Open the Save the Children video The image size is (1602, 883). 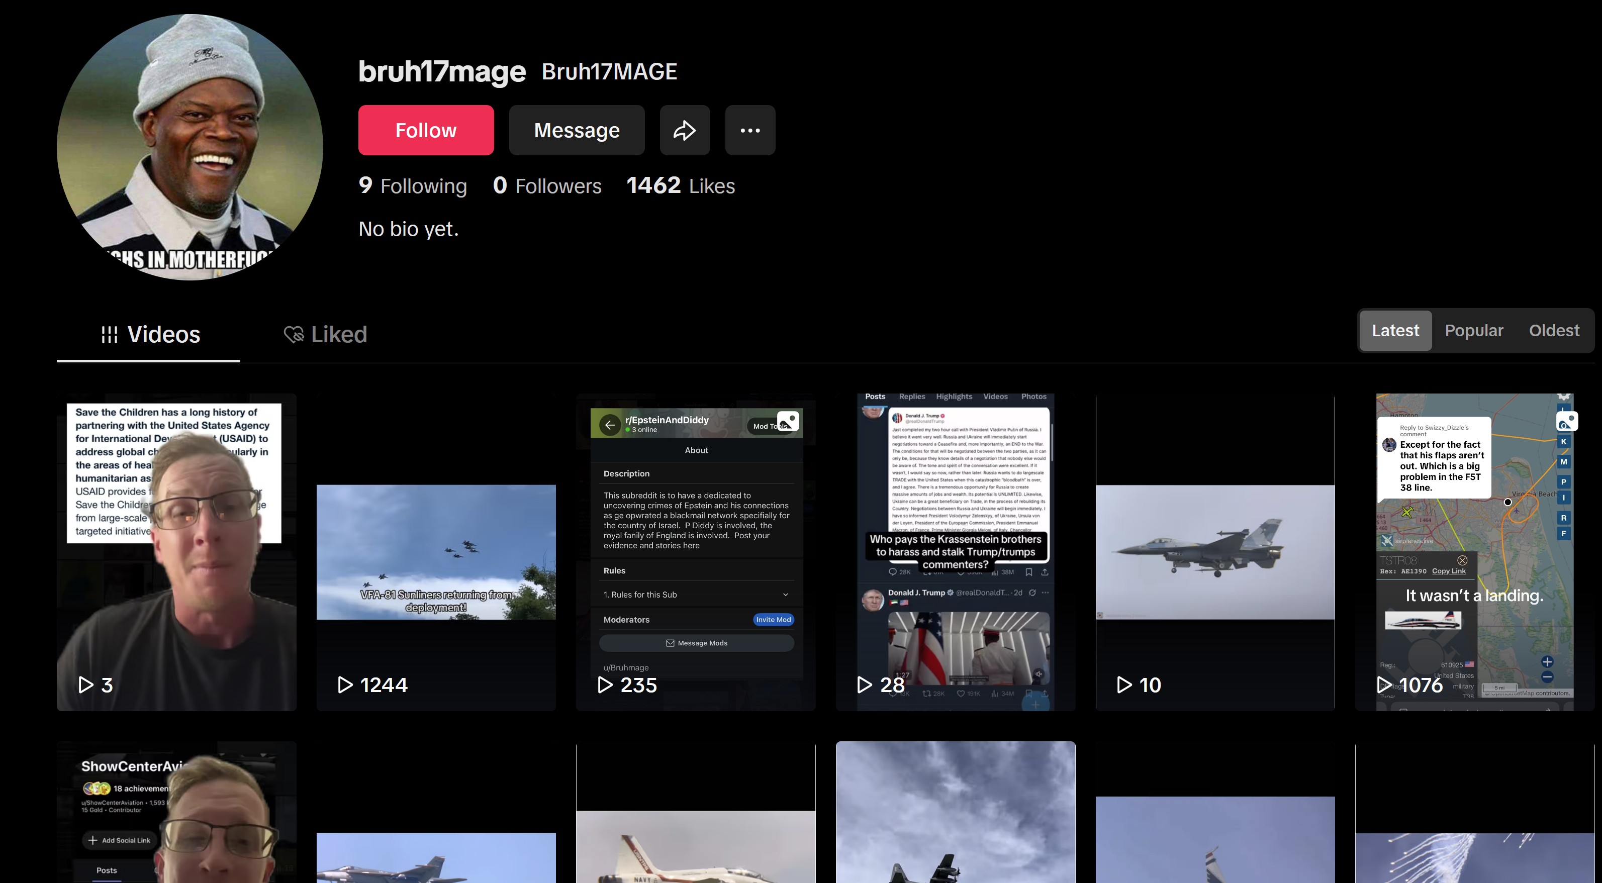(x=176, y=552)
